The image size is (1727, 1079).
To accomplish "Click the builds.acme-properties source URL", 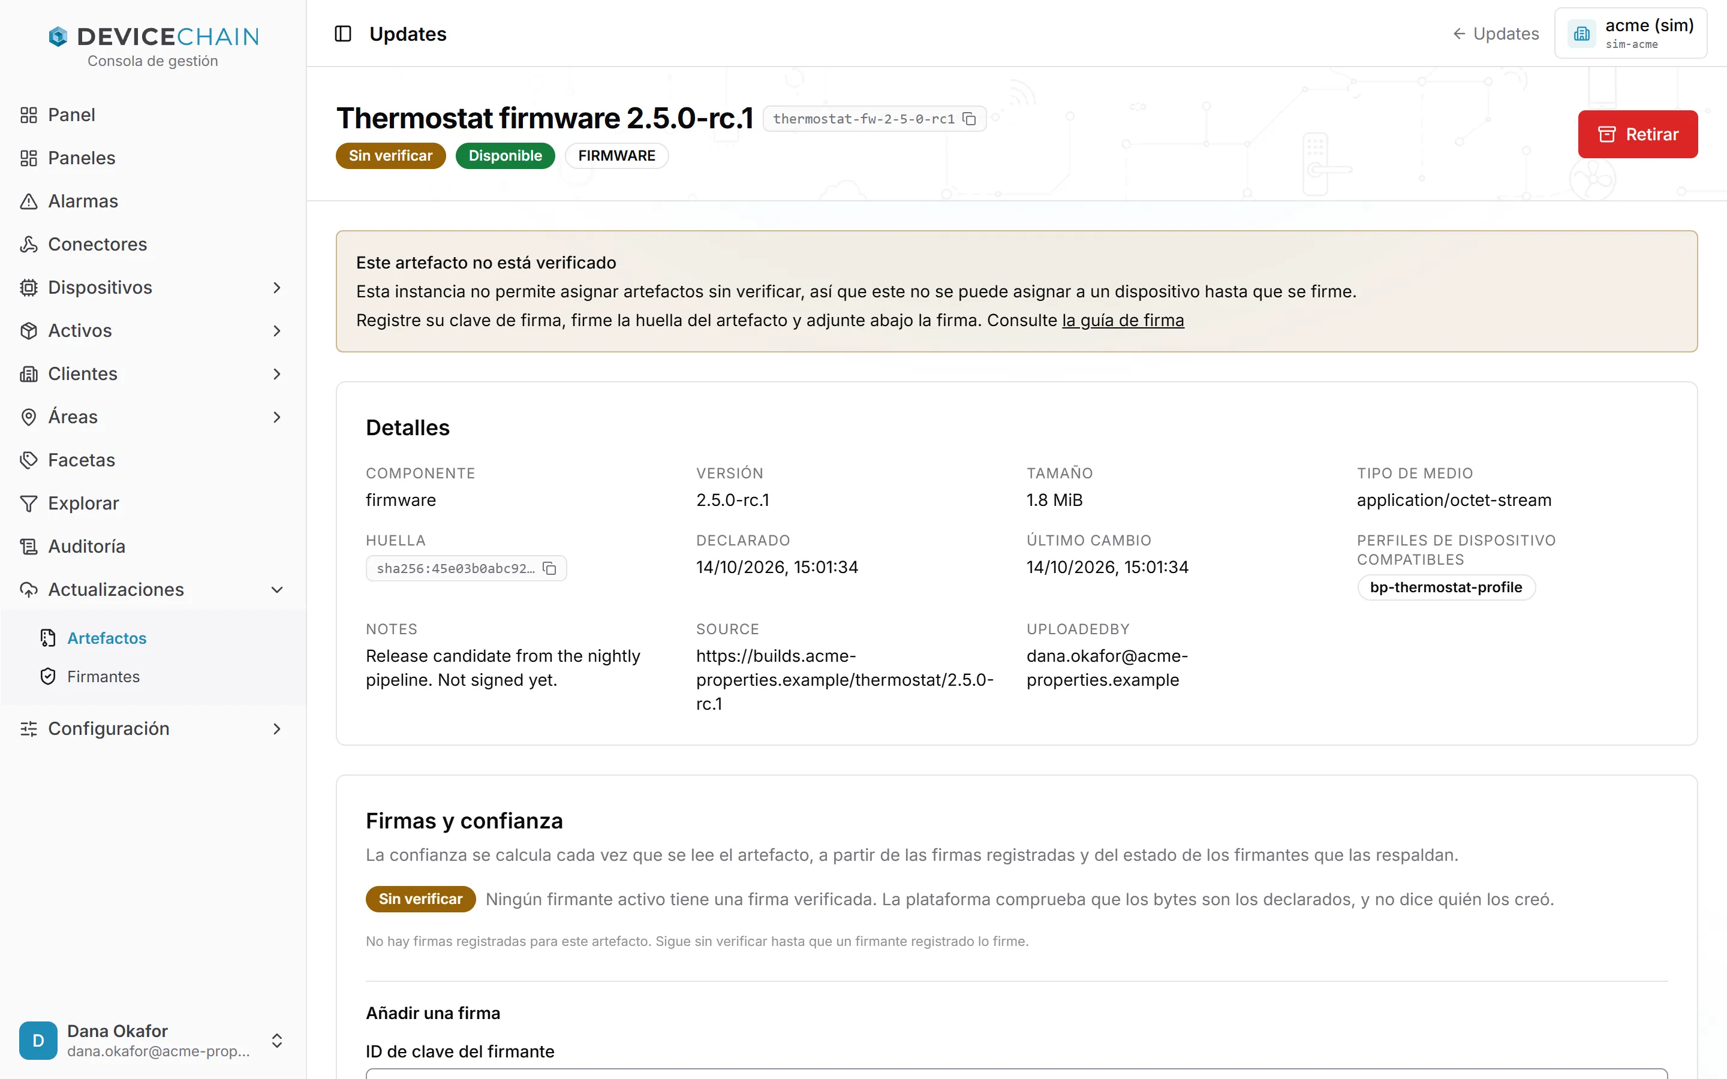I will click(845, 680).
